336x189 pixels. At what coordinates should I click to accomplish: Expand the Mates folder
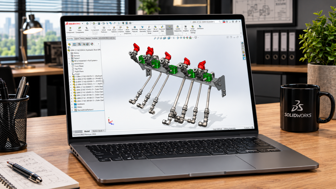(x=72, y=107)
